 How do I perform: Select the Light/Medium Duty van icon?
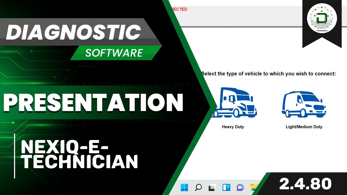pos(304,104)
